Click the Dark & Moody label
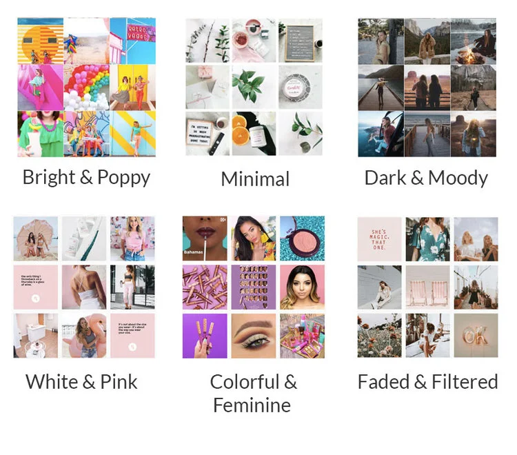 click(x=426, y=179)
